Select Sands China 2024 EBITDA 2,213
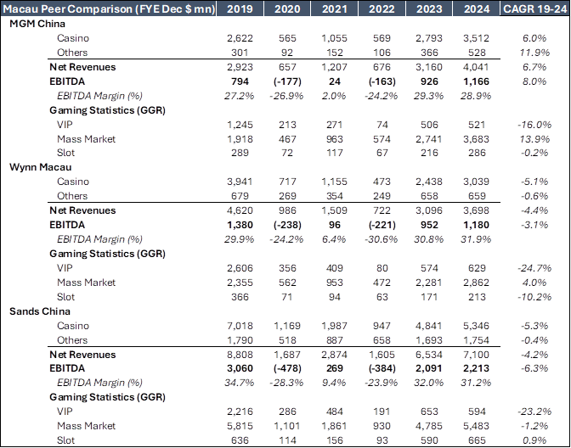Screen dimensions: 571x448 tap(477, 368)
